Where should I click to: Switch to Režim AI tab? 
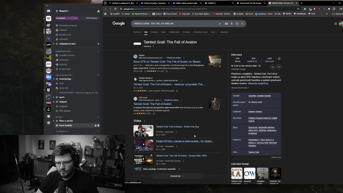coord(137,32)
